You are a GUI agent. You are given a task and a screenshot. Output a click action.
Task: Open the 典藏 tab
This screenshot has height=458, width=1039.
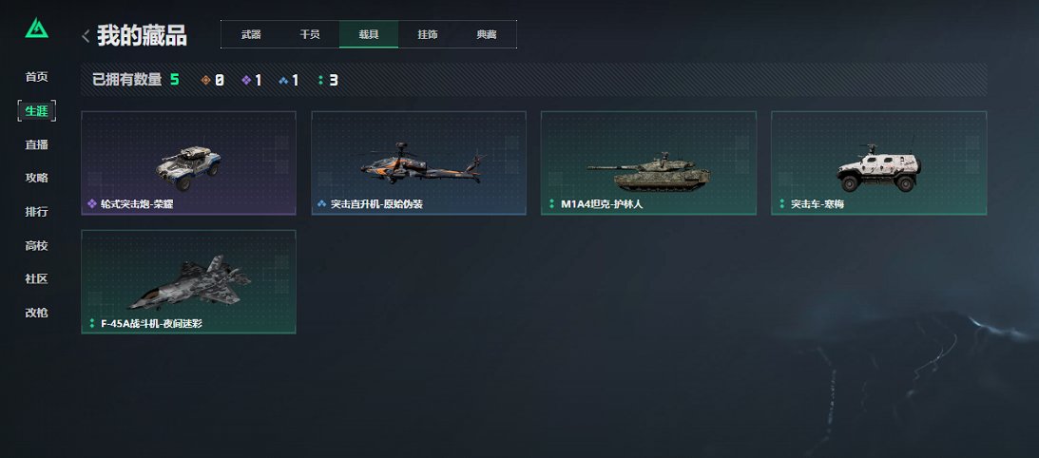click(x=487, y=34)
